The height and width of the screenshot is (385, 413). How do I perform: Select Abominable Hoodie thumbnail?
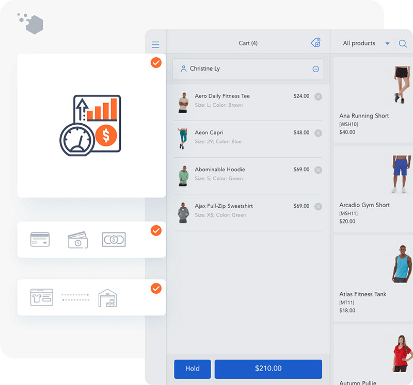pyautogui.click(x=184, y=176)
